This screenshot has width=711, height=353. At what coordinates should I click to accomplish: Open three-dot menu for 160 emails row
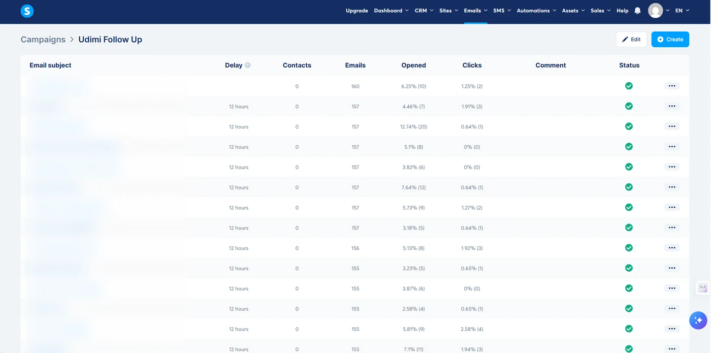[672, 86]
